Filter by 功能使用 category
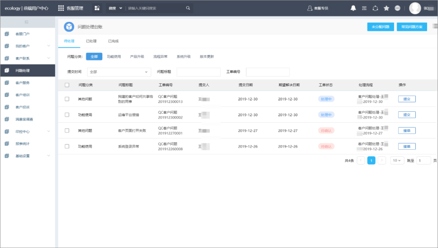Image resolution: width=438 pixels, height=248 pixels. [114, 57]
